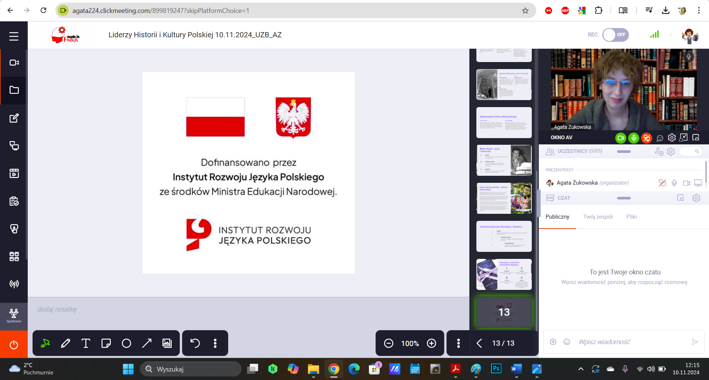The height and width of the screenshot is (380, 709).
Task: Undo the last drawing action
Action: [195, 343]
